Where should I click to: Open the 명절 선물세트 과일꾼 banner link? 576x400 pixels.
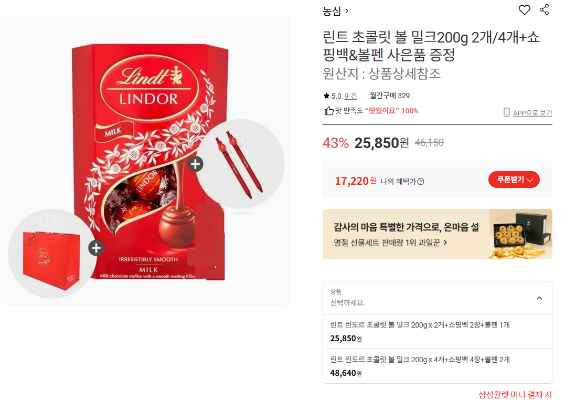tap(390, 243)
